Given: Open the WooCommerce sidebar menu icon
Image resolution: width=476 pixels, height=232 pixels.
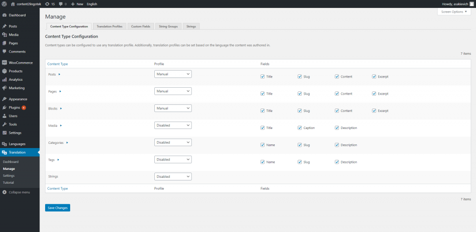Looking at the screenshot, I should 4,63.
